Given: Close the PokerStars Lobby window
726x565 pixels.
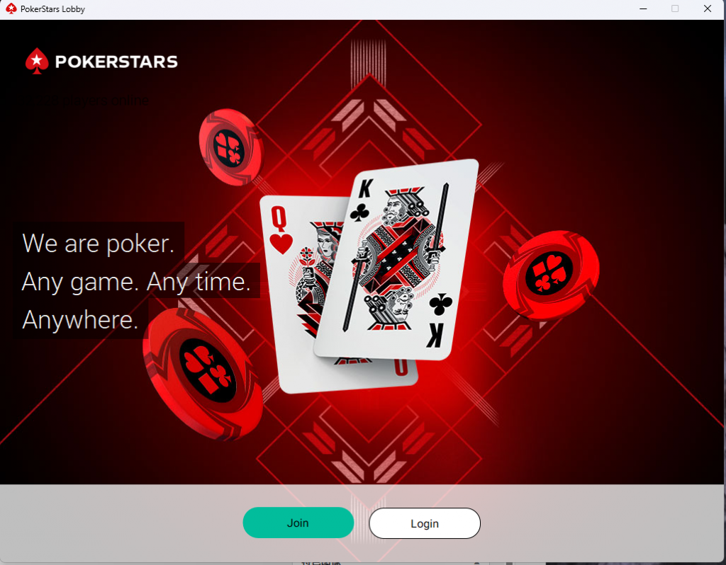Looking at the screenshot, I should pyautogui.click(x=708, y=8).
